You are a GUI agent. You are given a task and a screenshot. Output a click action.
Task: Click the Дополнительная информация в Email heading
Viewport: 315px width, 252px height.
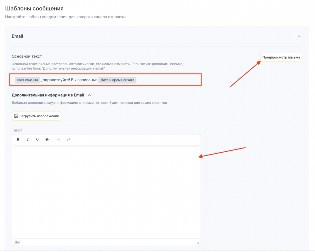tap(48, 95)
